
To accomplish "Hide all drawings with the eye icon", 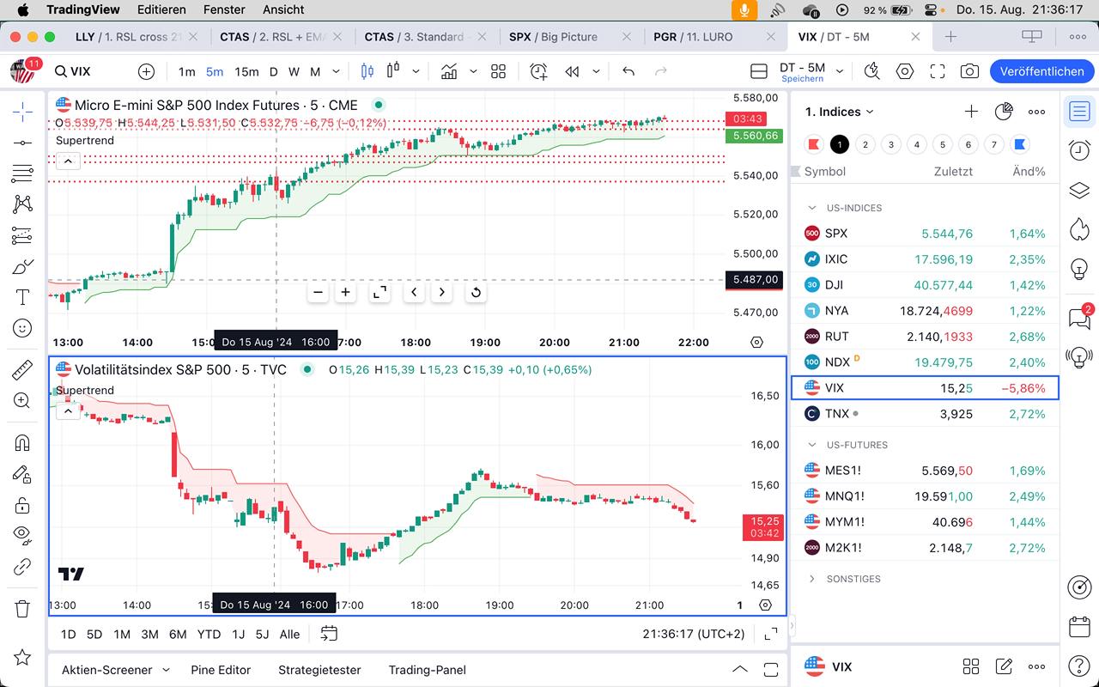I will (x=22, y=534).
